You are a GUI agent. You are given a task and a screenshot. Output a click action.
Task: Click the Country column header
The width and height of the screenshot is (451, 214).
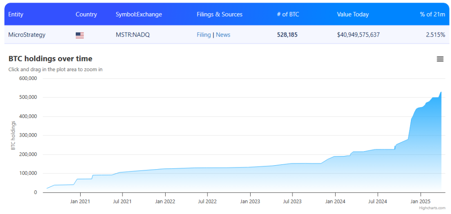(86, 15)
